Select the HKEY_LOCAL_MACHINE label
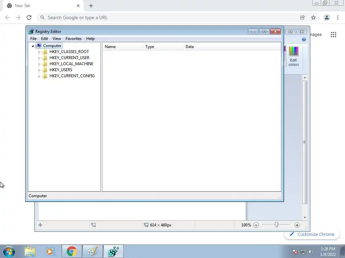 coord(71,64)
